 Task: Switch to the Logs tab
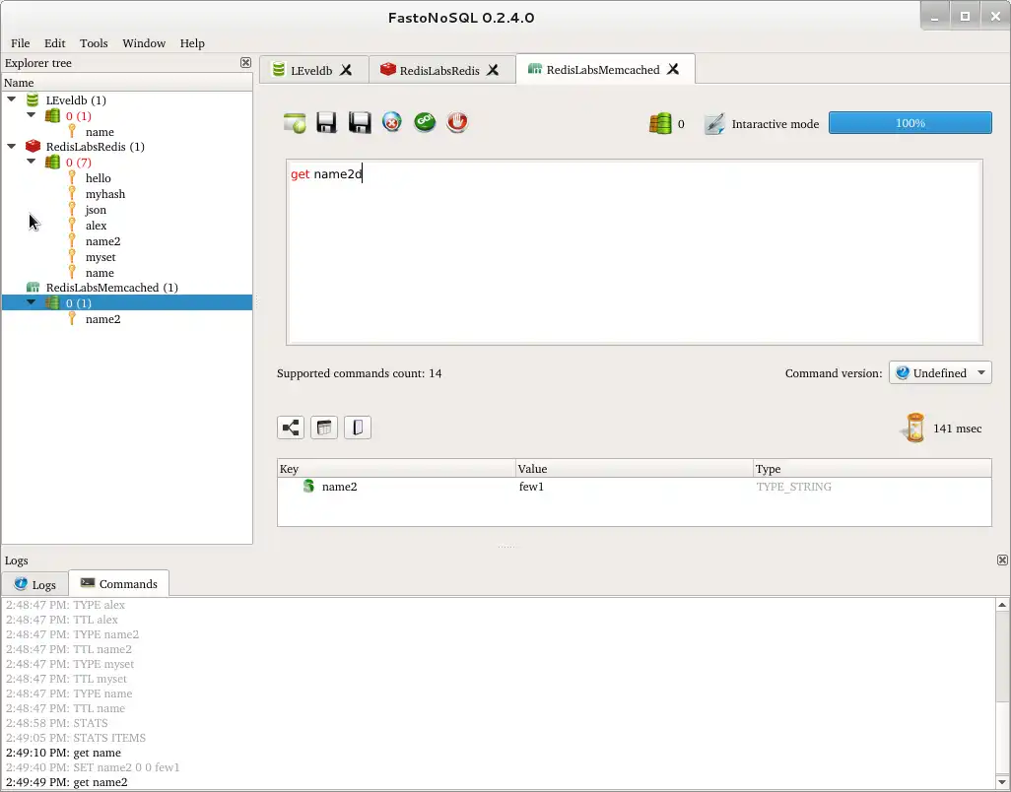[35, 584]
